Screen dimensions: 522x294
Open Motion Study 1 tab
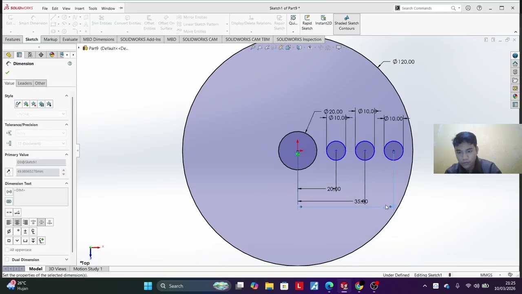tap(88, 269)
